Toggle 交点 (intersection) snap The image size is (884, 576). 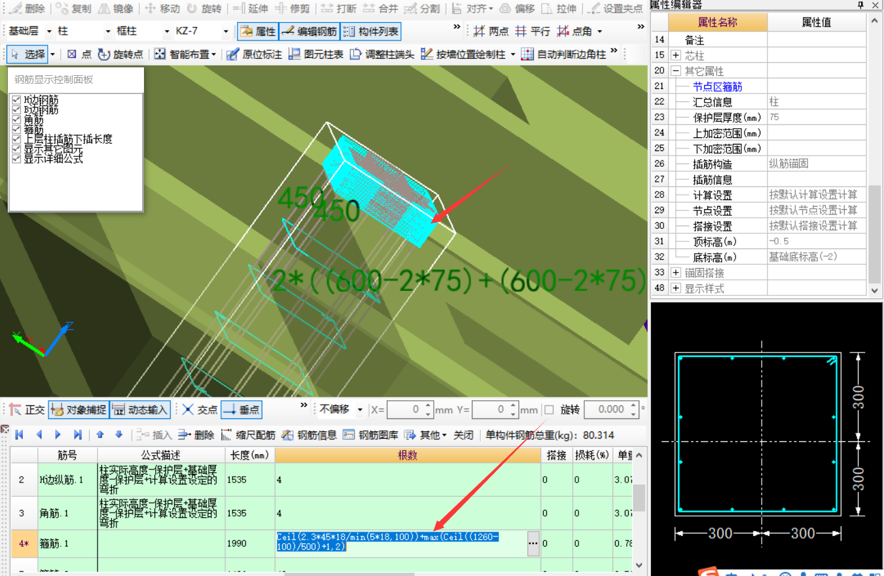point(200,410)
